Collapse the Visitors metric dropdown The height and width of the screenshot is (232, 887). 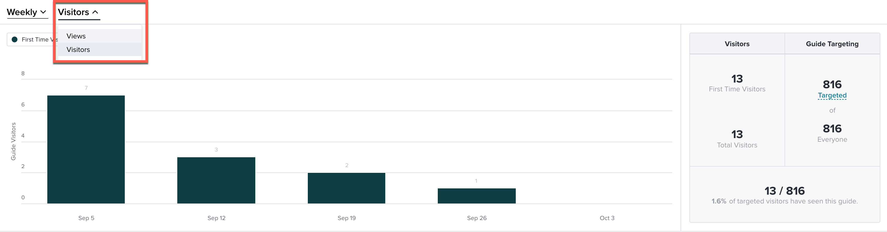pos(79,12)
